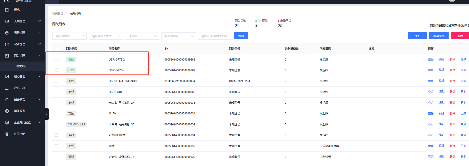Check the box for gateway USR-G776-2

tap(56, 59)
